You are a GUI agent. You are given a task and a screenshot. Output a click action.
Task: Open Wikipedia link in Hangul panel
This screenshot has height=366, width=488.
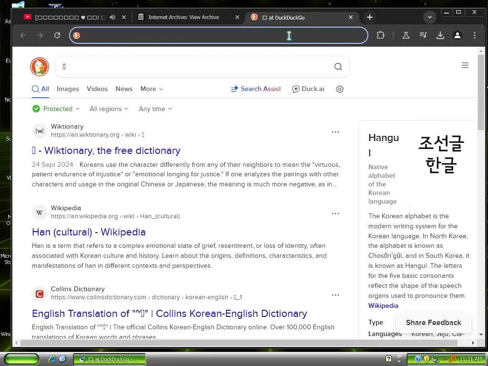tap(383, 305)
